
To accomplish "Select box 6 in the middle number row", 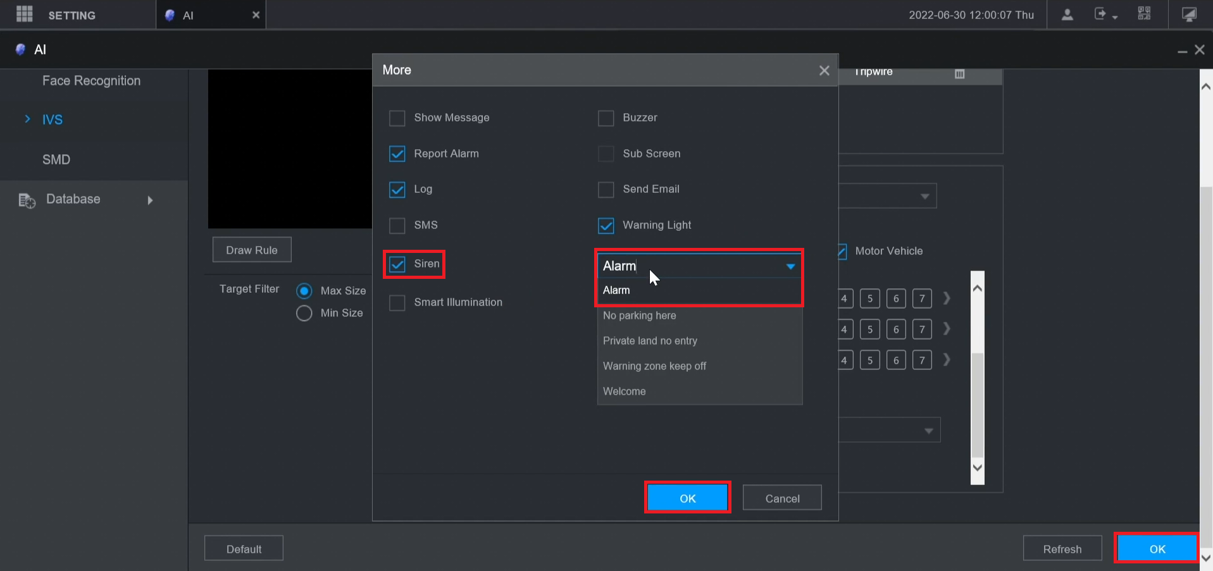I will tap(896, 329).
